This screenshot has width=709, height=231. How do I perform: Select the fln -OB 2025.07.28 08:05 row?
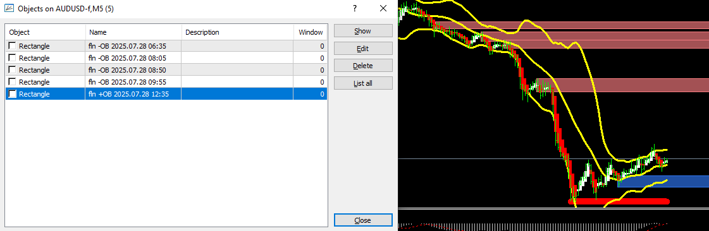click(166, 58)
